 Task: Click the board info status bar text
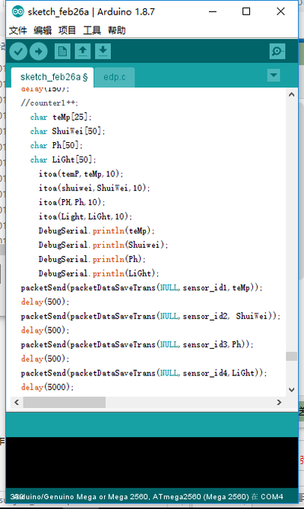tap(147, 497)
